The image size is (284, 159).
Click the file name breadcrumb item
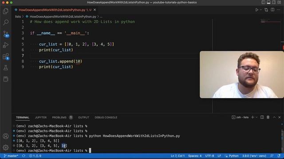pyautogui.click(x=63, y=17)
